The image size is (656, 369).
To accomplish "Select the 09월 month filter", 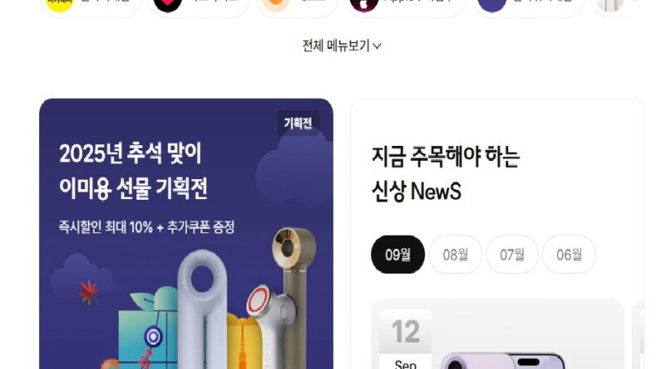I will click(398, 255).
